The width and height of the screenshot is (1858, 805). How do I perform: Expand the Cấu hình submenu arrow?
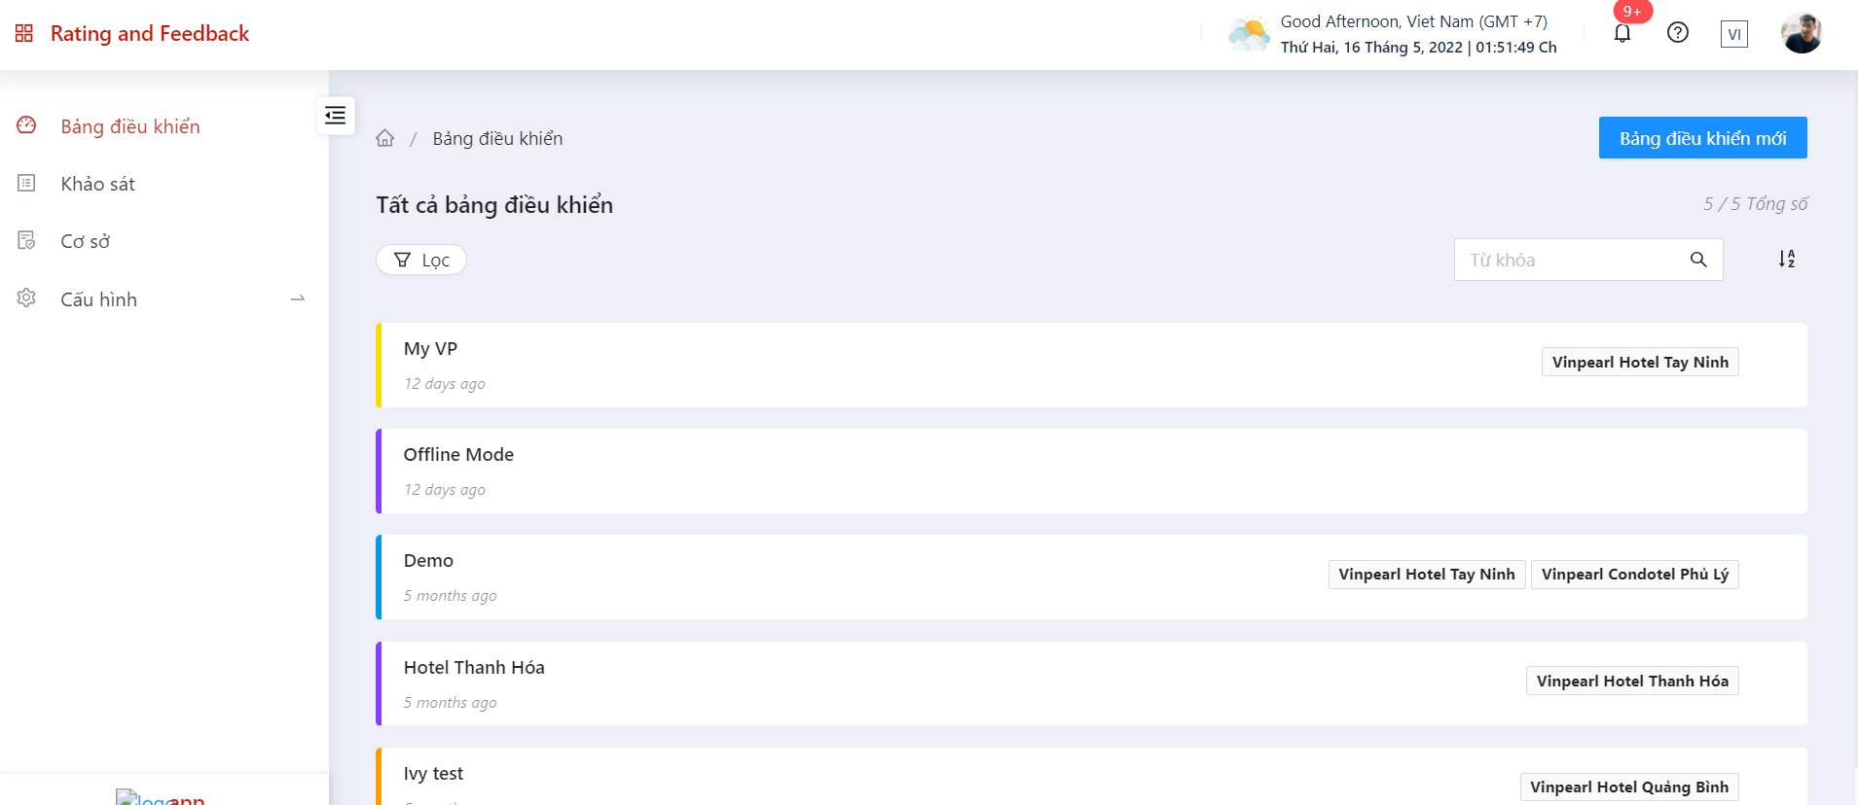[x=298, y=298]
